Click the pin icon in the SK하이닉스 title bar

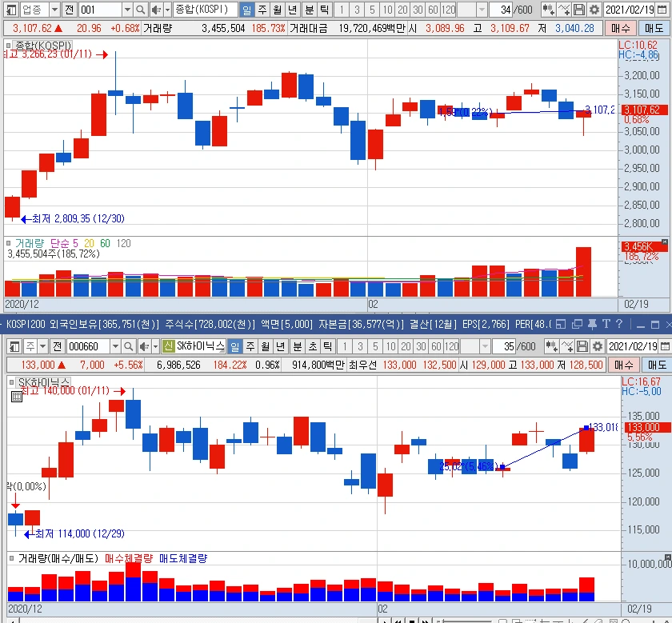(592, 325)
